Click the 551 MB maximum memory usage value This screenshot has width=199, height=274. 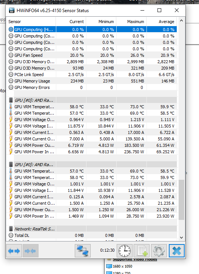pyautogui.click(x=137, y=81)
